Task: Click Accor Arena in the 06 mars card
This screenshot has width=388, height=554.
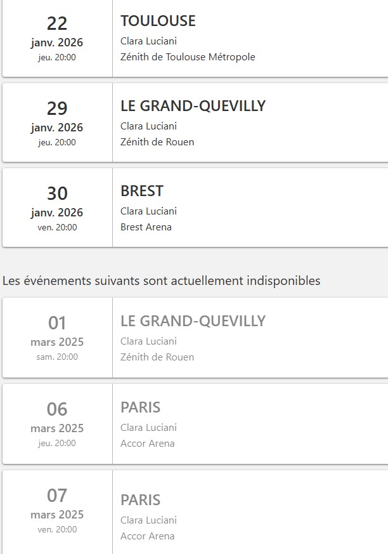Action: 147,444
